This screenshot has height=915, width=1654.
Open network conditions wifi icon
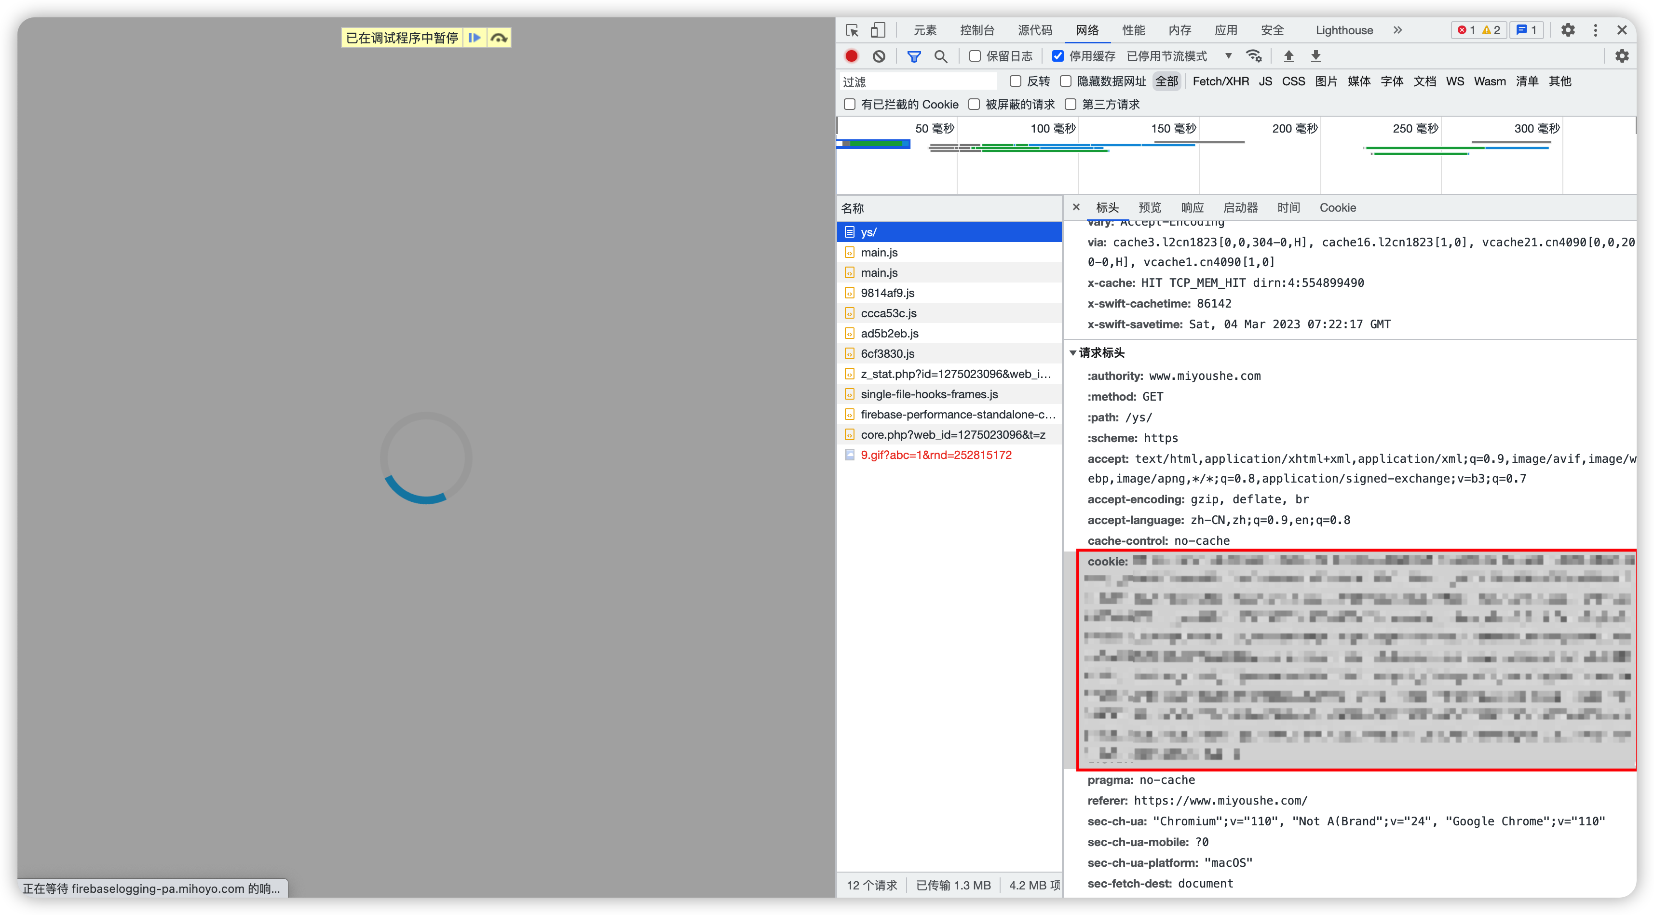coord(1253,56)
